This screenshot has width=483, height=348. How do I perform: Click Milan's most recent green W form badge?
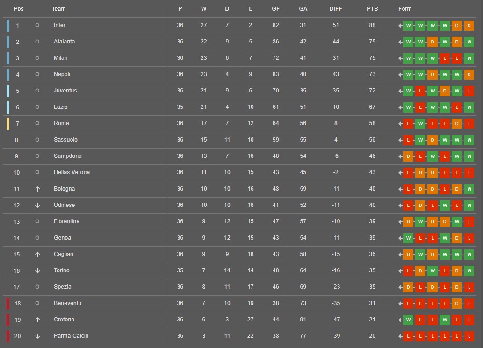[469, 58]
